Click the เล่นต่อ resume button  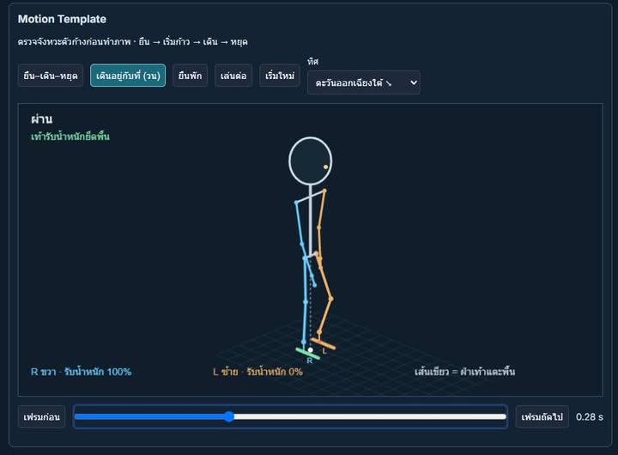[233, 76]
